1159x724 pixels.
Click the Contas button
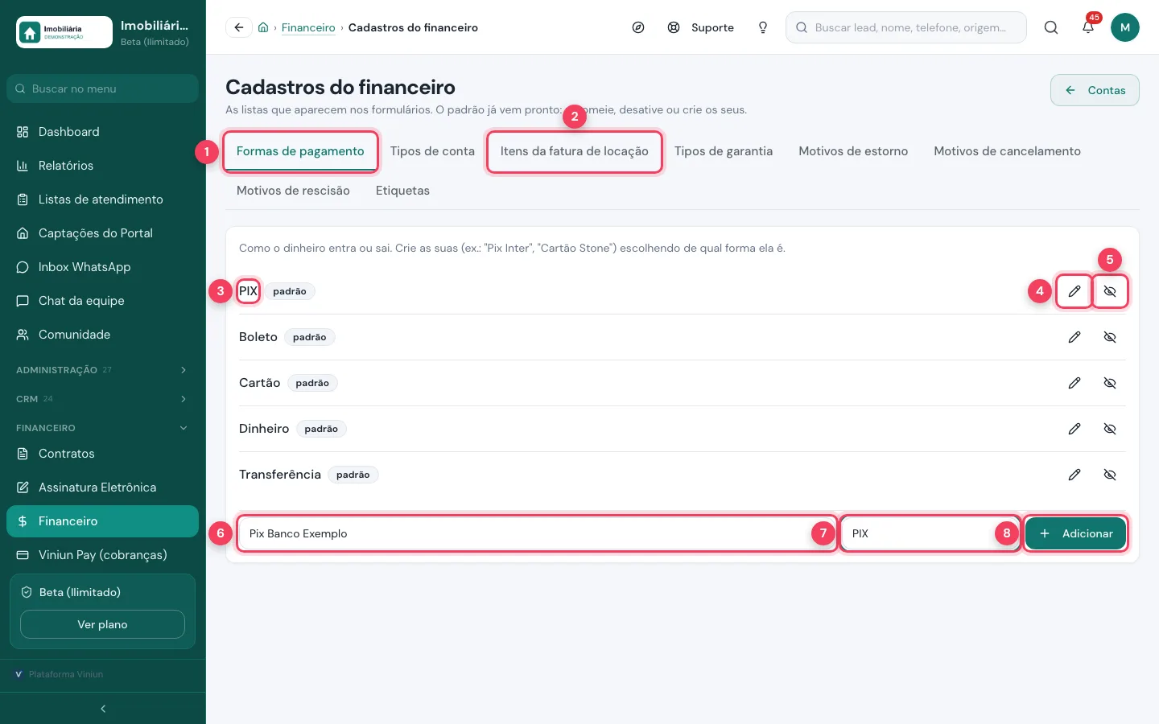point(1095,90)
